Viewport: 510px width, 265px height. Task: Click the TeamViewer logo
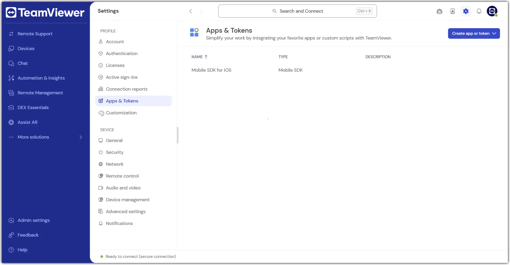[x=45, y=12]
